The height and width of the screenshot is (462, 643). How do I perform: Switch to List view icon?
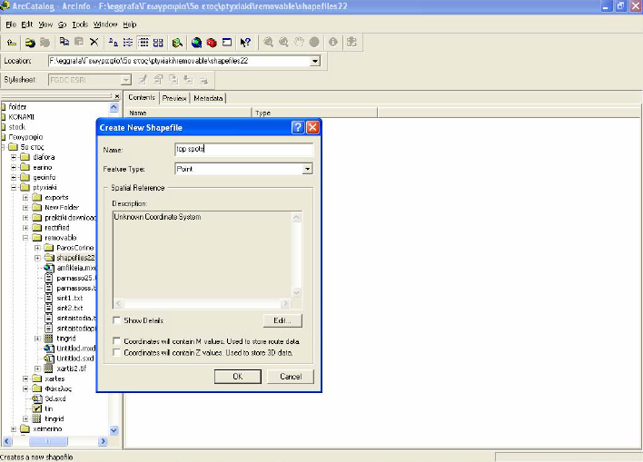point(128,42)
